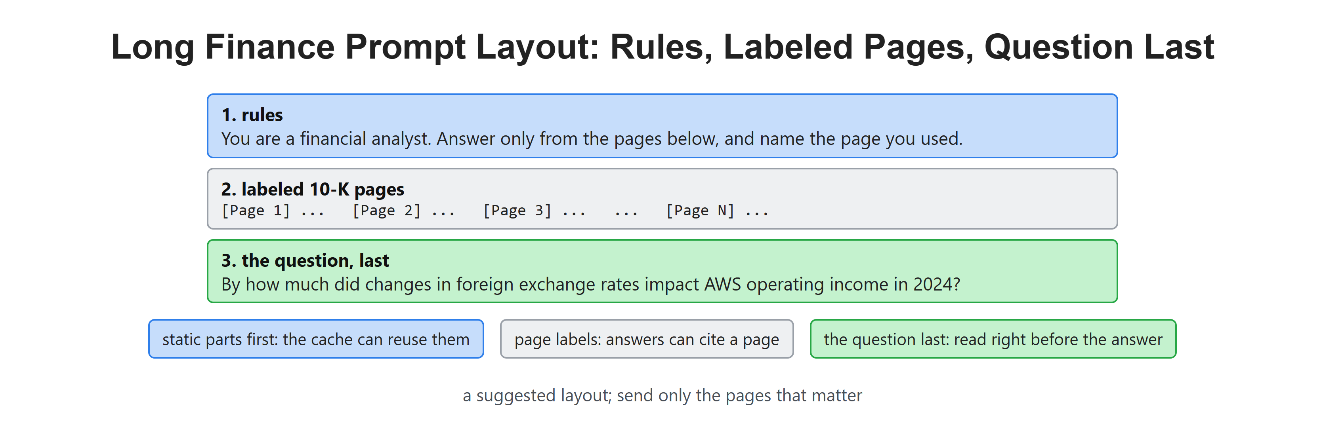
Task: Click the caption 'a suggested layout; send only the pages'
Action: click(x=662, y=395)
